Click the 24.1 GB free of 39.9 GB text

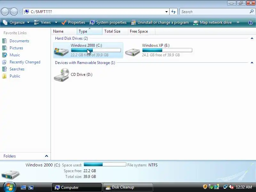(161, 55)
